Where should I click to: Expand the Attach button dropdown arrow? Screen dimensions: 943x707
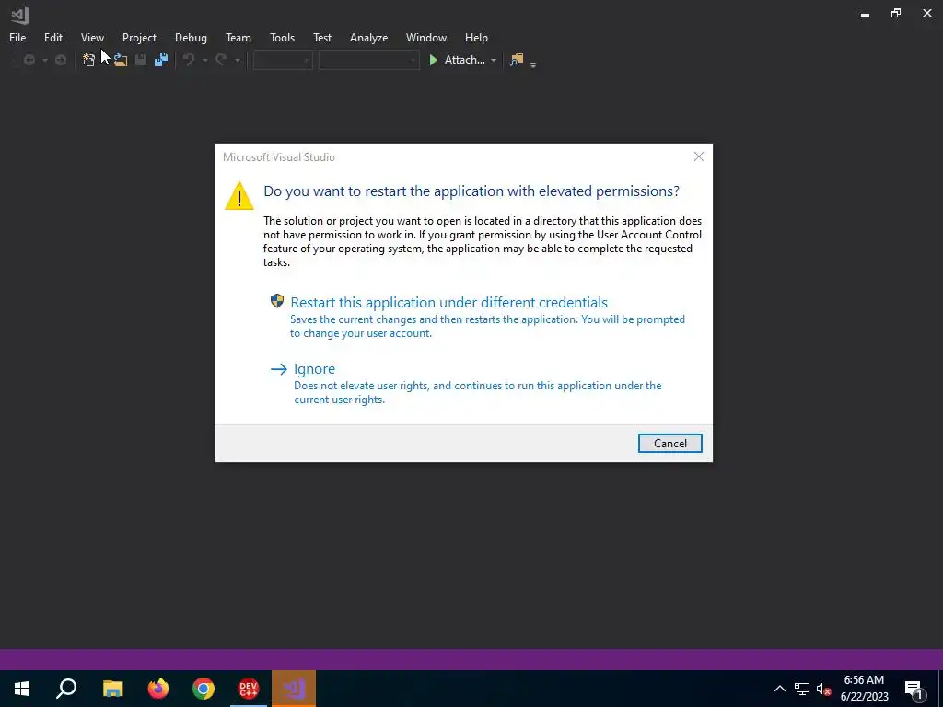(494, 60)
